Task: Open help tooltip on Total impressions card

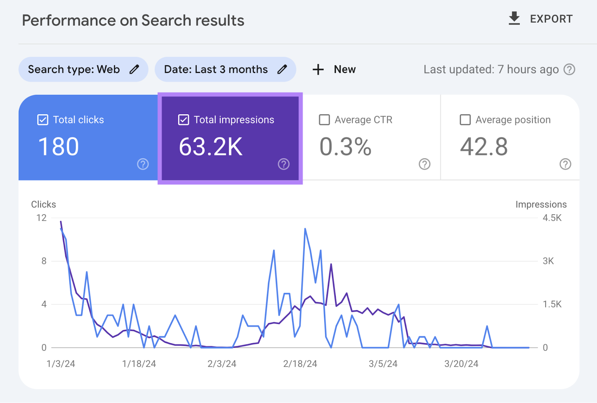Action: point(284,164)
